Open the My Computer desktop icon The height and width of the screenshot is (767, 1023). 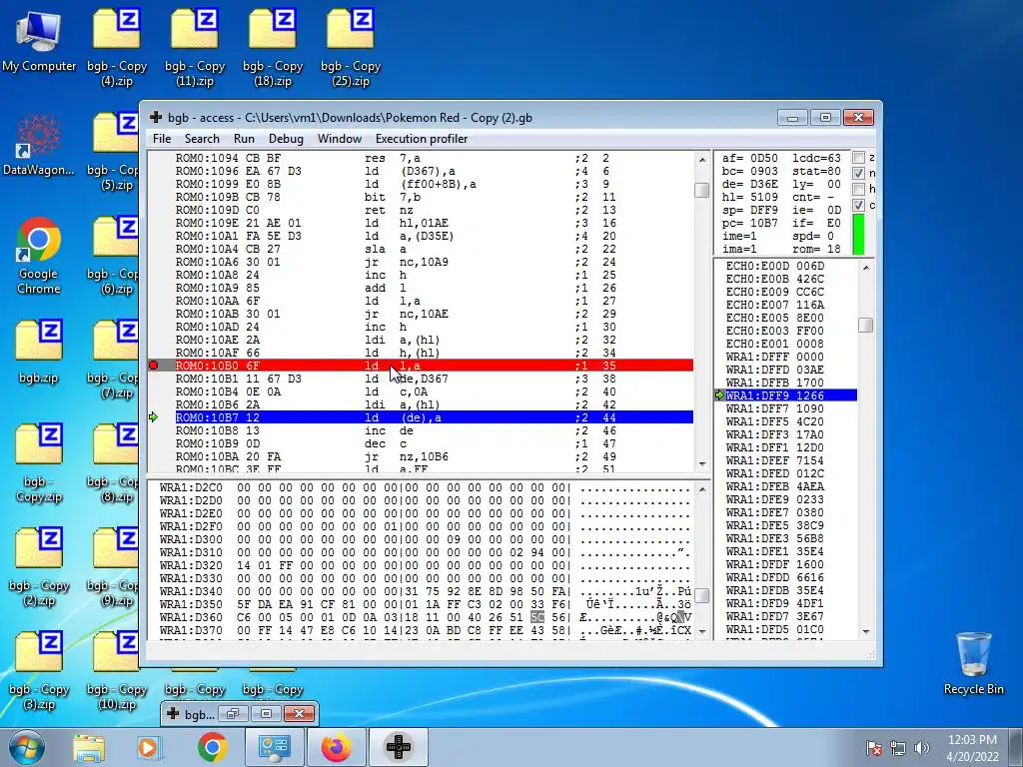[39, 40]
